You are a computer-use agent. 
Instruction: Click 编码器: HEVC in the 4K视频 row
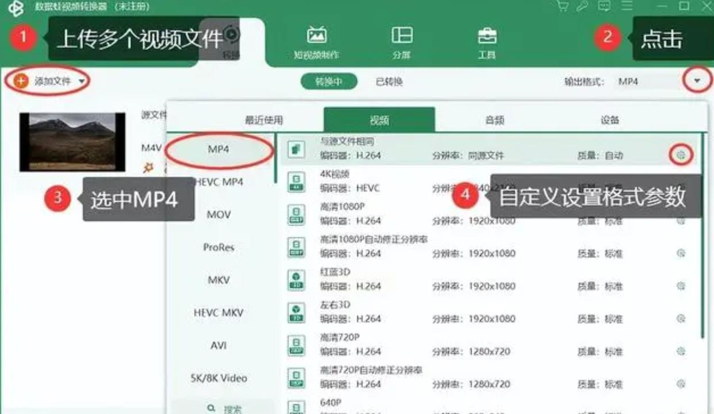(350, 188)
